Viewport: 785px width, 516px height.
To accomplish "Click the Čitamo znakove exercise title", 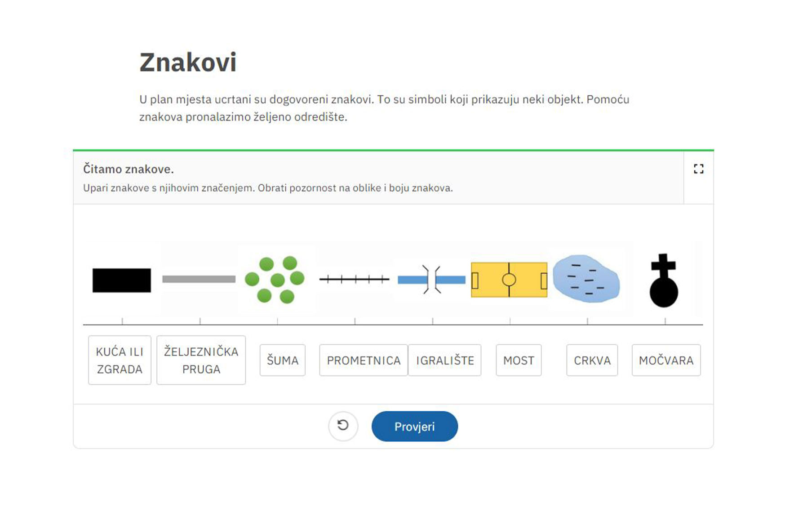I will (129, 169).
